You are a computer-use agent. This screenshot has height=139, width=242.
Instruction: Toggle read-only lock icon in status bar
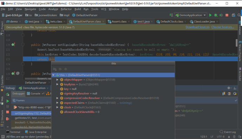(229, 137)
